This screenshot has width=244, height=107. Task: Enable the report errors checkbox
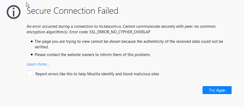pos(30,74)
